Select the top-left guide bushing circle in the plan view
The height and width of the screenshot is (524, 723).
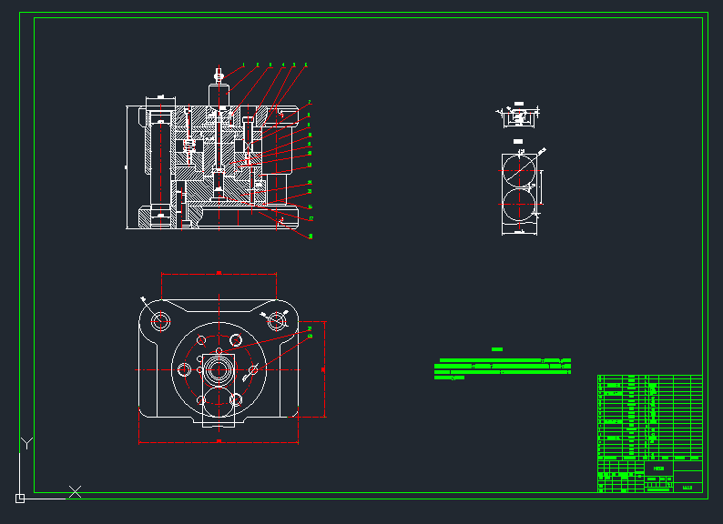(160, 321)
